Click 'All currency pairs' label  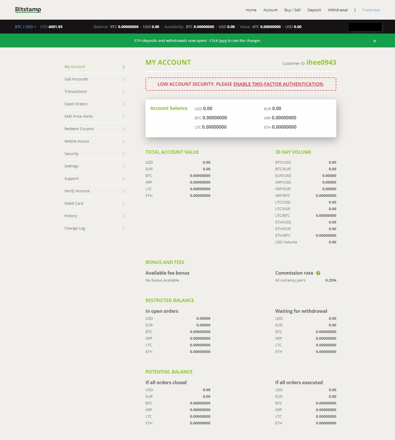click(x=290, y=280)
